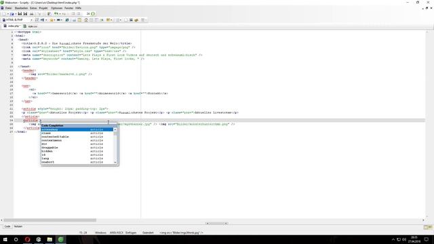Open the Extras menu
The height and width of the screenshot is (244, 434).
point(33,8)
